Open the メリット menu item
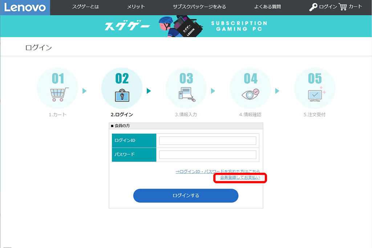The width and height of the screenshot is (372, 248). (136, 7)
